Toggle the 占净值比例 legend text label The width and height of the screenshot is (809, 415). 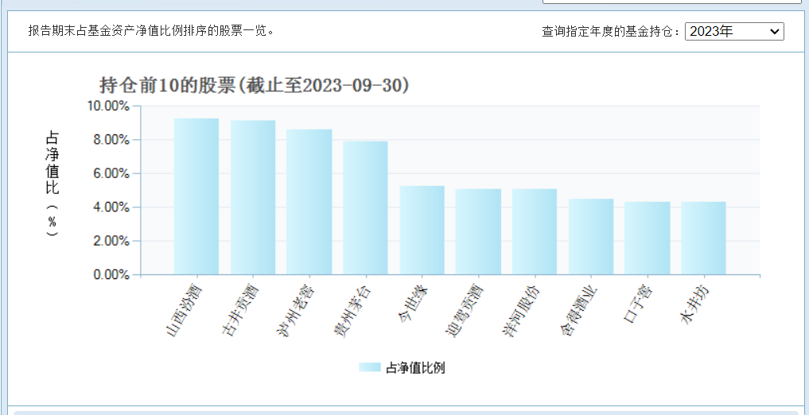click(415, 367)
